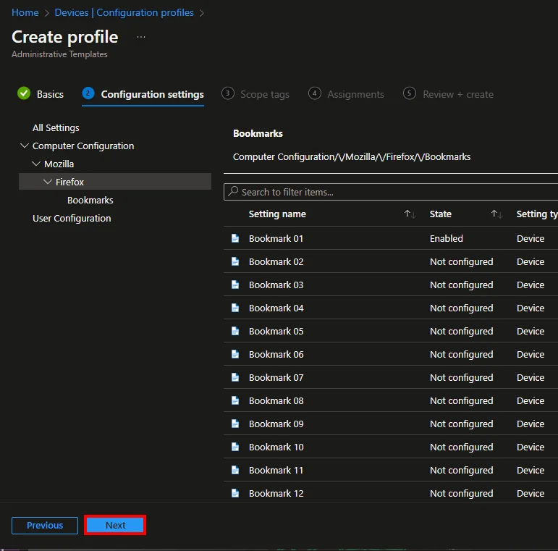Screen dimensions: 558x551
Task: Click the Bookmark 08 document icon
Action: (235, 400)
